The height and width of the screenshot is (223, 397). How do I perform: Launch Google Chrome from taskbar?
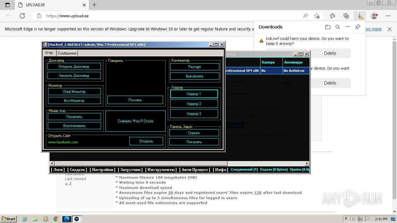click(56, 219)
